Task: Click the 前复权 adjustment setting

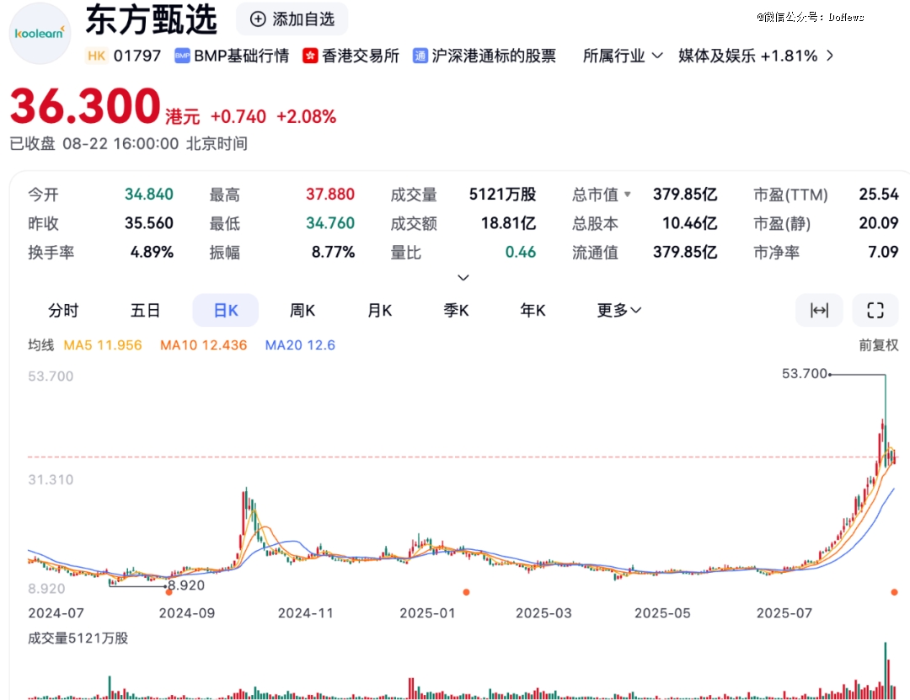Action: 878,345
